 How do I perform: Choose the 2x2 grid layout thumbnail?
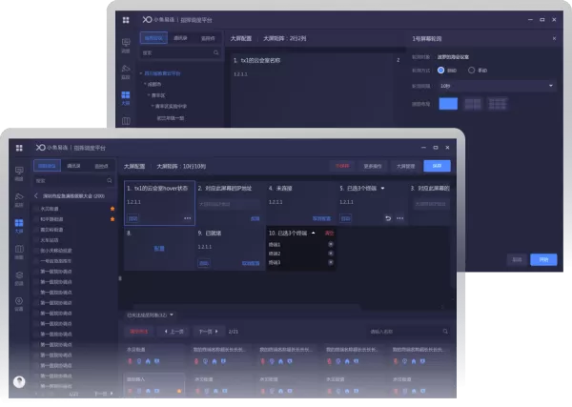click(x=473, y=104)
